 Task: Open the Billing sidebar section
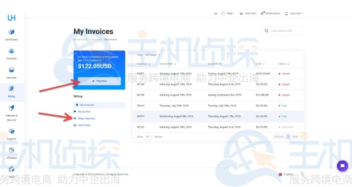11,92
